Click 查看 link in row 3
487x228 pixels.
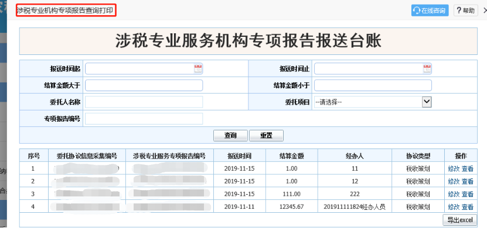(468, 194)
